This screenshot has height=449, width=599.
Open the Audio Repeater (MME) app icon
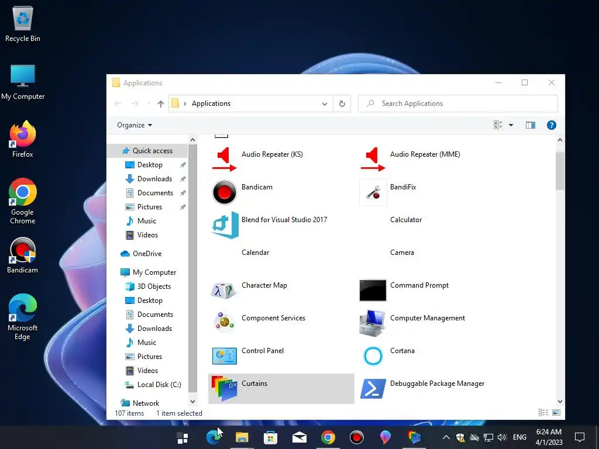[373, 159]
